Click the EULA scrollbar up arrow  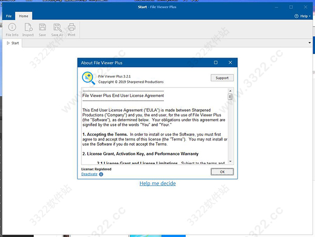230,91
